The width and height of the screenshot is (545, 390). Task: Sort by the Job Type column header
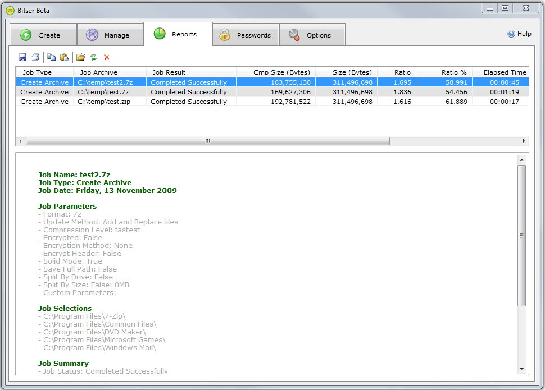(45, 72)
